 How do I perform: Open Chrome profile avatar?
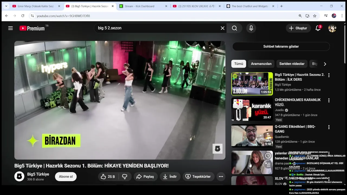[334, 16]
